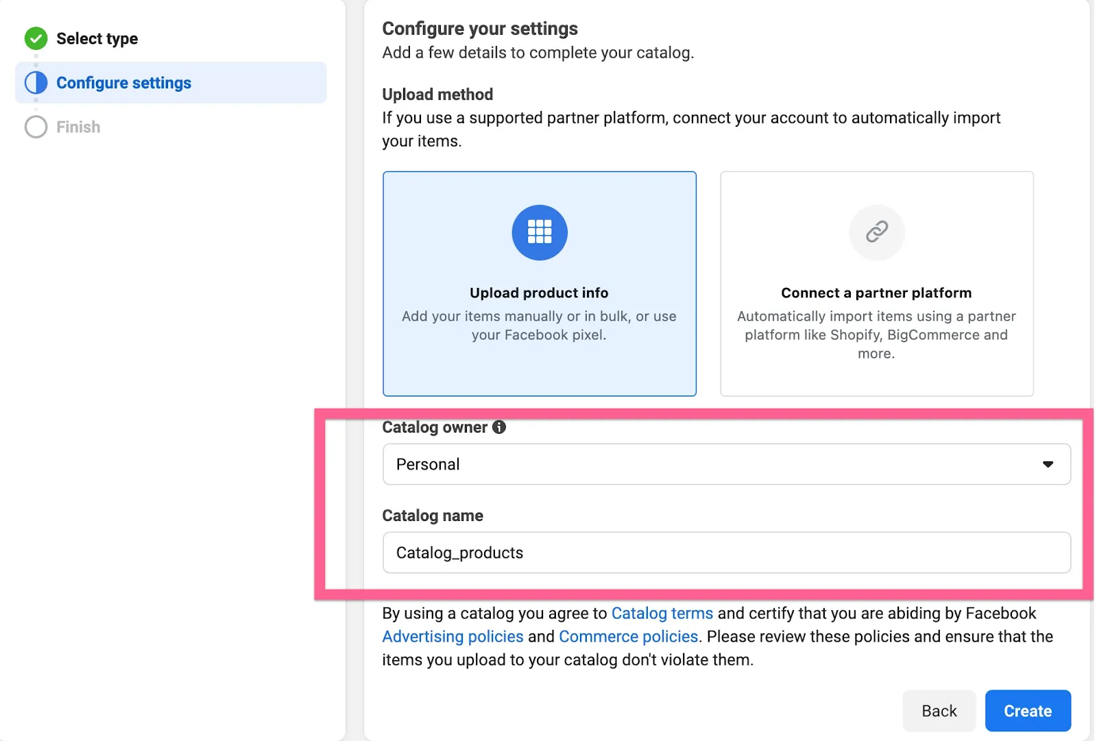Choose the Upload product info card
This screenshot has width=1097, height=741.
(x=540, y=284)
